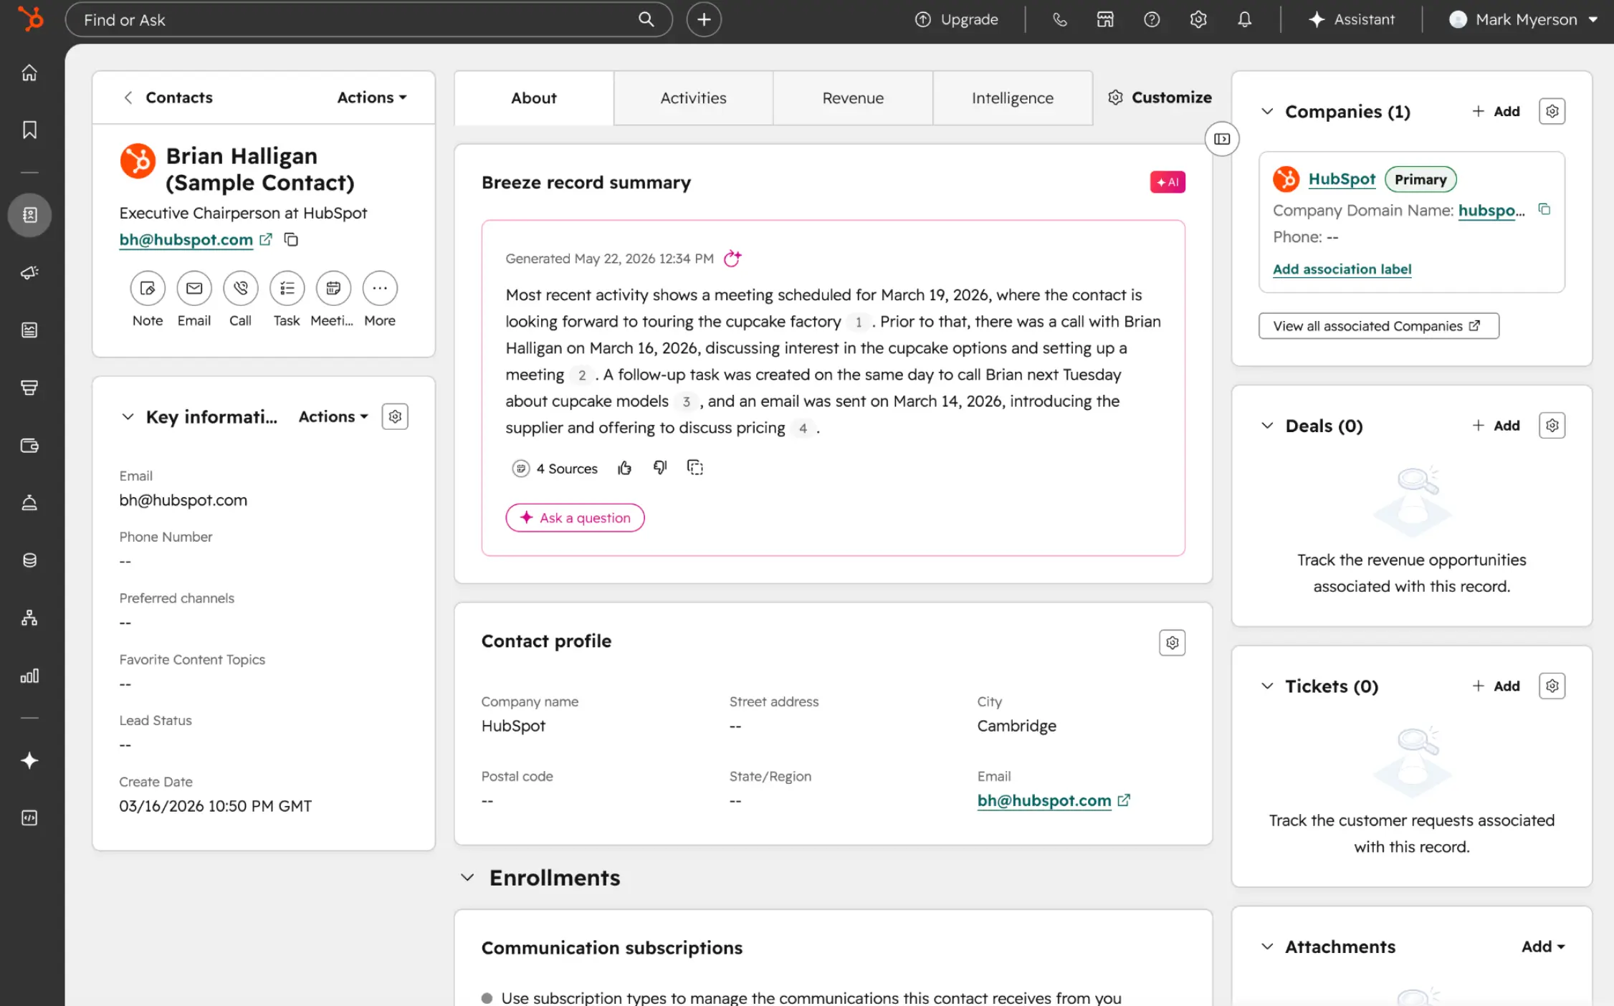Regenerate the Breeze summary refresh icon
Viewport: 1614px width, 1006px height.
(x=732, y=258)
